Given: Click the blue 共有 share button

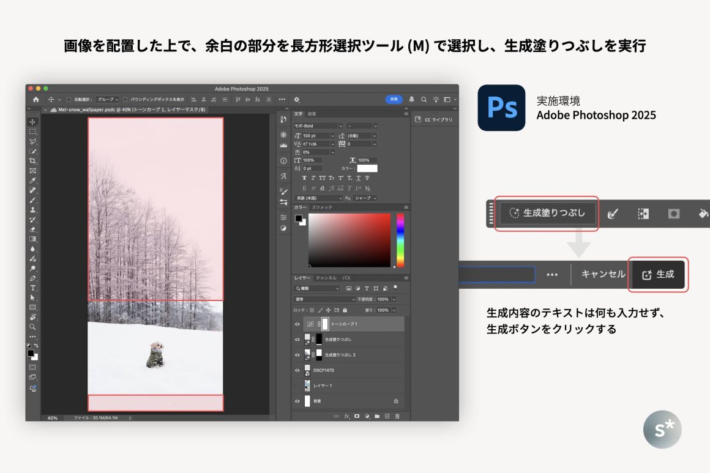Looking at the screenshot, I should (x=394, y=99).
